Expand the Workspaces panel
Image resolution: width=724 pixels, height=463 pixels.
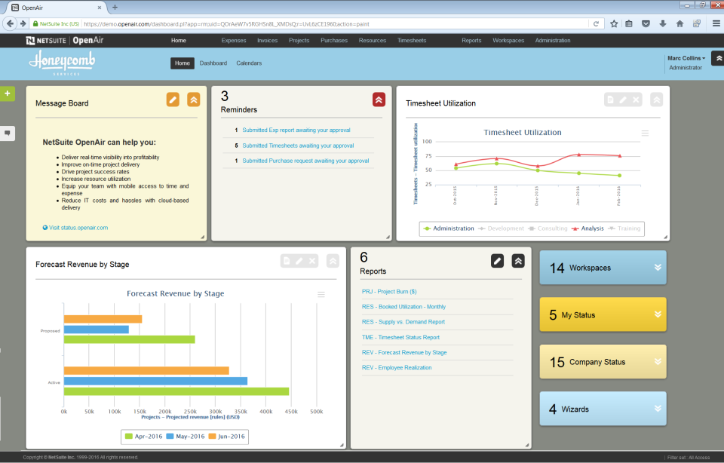(x=657, y=268)
